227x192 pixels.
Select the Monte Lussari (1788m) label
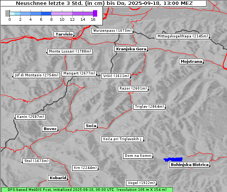pos(70,51)
